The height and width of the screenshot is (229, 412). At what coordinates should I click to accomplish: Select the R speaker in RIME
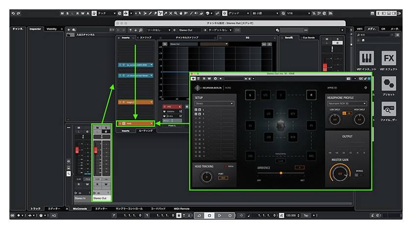[x=311, y=95]
